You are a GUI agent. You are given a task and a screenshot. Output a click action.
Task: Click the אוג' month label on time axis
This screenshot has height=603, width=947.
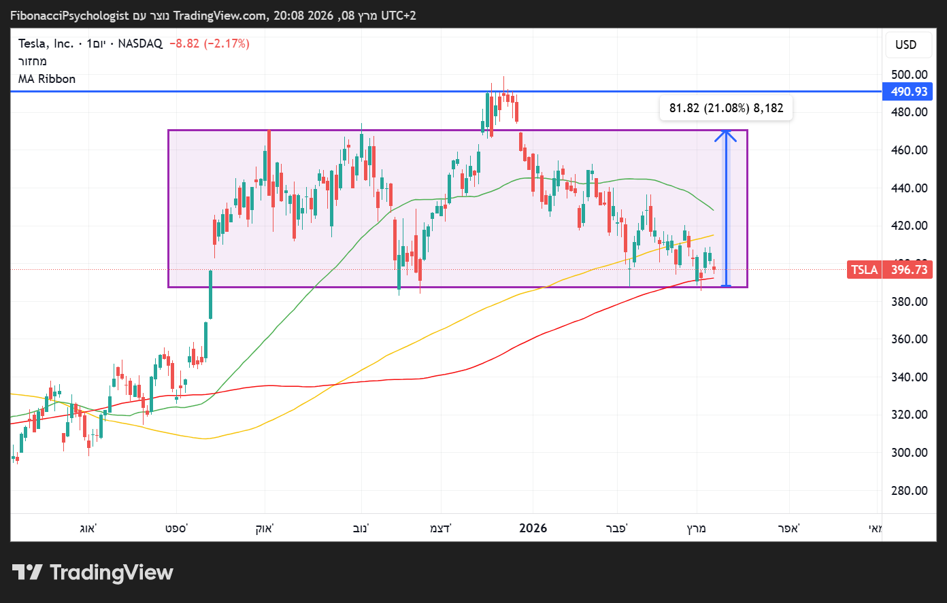[x=88, y=528]
